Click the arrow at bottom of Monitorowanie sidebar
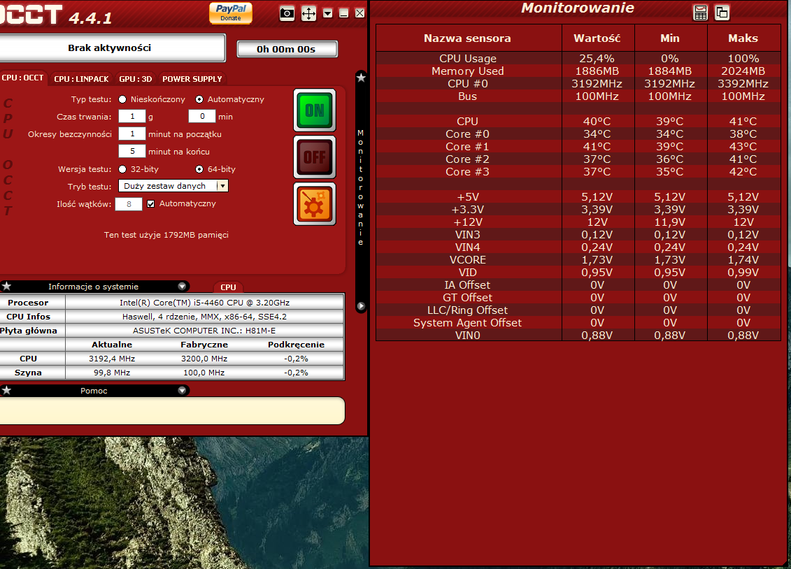Viewport: 791px width, 569px height. coord(361,306)
